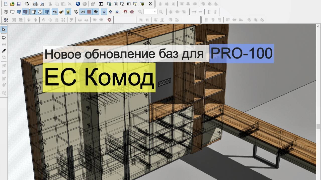Screen dimensions: 321x180
Task: Toggle the photorealistic spheres effect button
Action: 61,12
